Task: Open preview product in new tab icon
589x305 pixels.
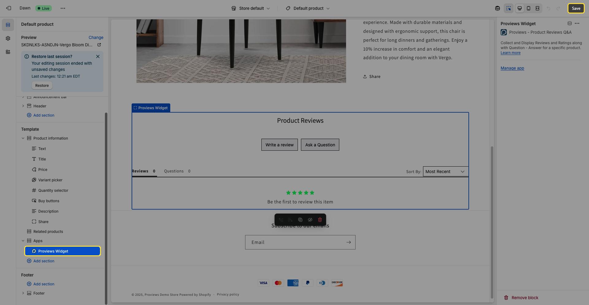Action: tap(99, 45)
